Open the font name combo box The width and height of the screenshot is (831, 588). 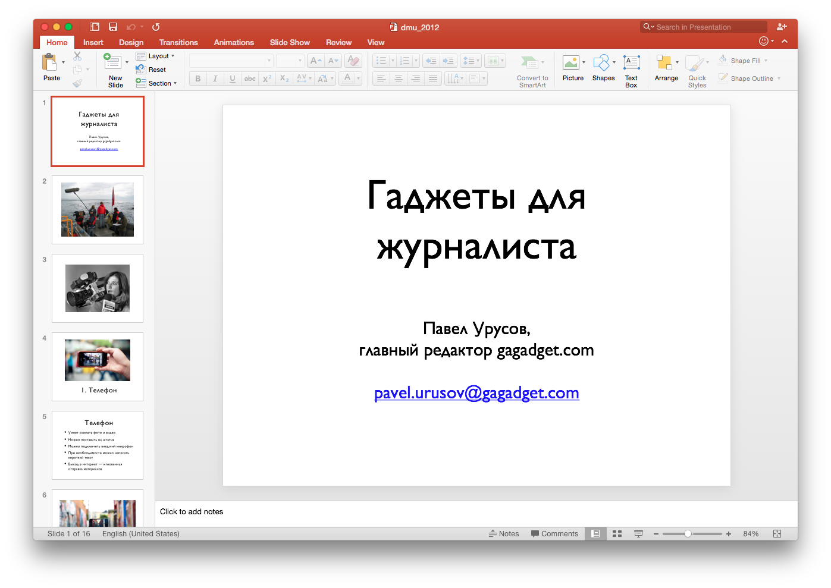point(231,61)
